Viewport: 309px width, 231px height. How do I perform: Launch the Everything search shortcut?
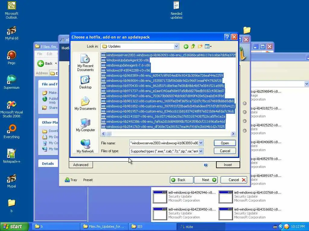pos(11,131)
